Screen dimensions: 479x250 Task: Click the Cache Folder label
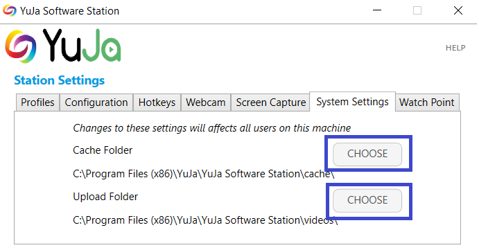103,150
